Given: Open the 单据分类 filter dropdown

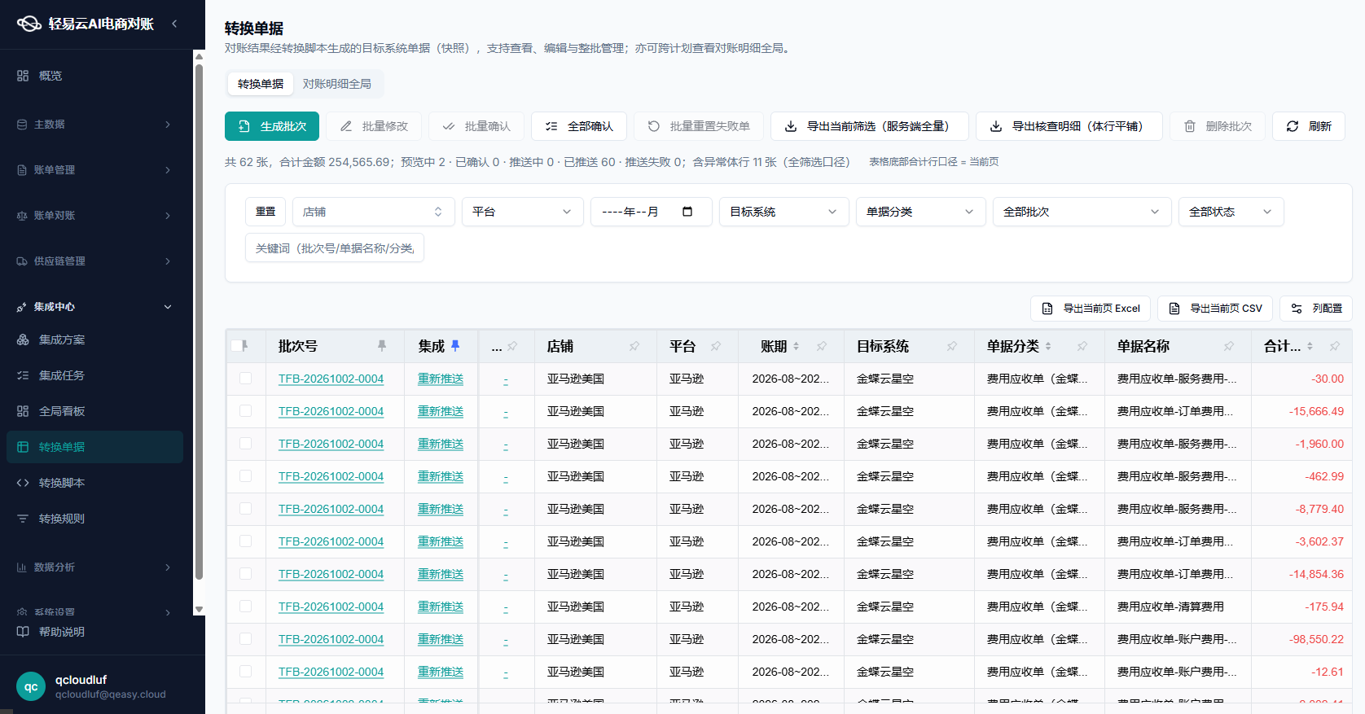Looking at the screenshot, I should 920,212.
